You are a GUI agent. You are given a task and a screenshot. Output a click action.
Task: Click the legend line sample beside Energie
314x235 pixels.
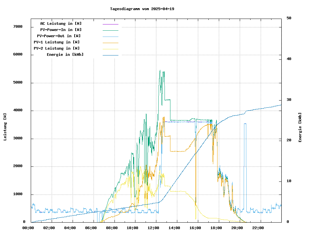click(x=110, y=55)
